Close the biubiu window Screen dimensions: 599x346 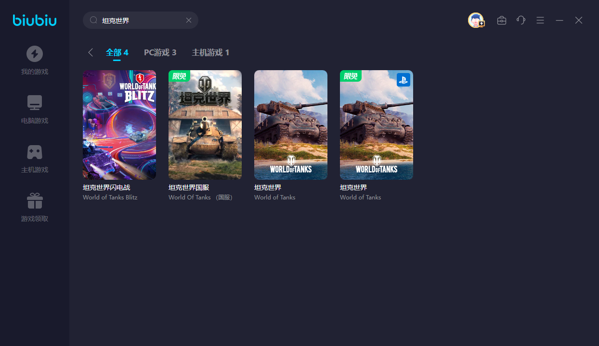579,20
